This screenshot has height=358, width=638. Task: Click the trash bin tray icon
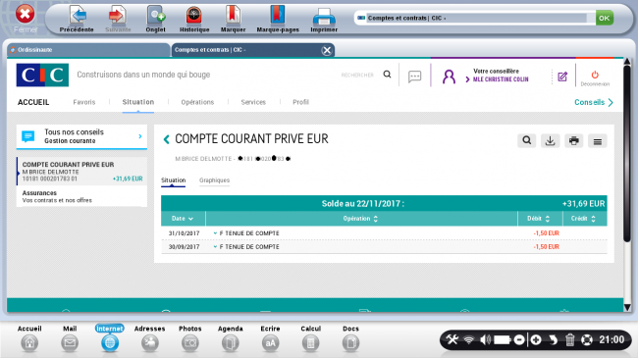pyautogui.click(x=569, y=339)
